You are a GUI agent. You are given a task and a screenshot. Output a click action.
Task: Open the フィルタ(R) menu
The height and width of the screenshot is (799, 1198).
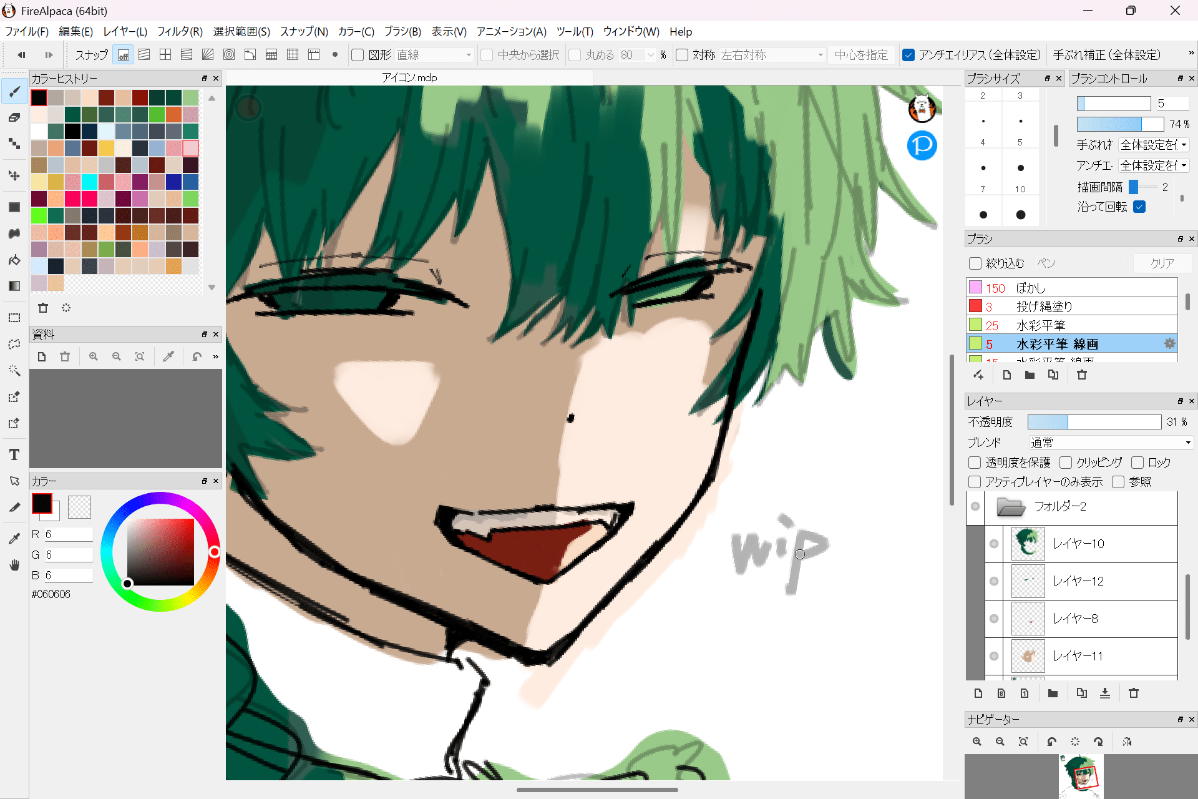point(180,32)
